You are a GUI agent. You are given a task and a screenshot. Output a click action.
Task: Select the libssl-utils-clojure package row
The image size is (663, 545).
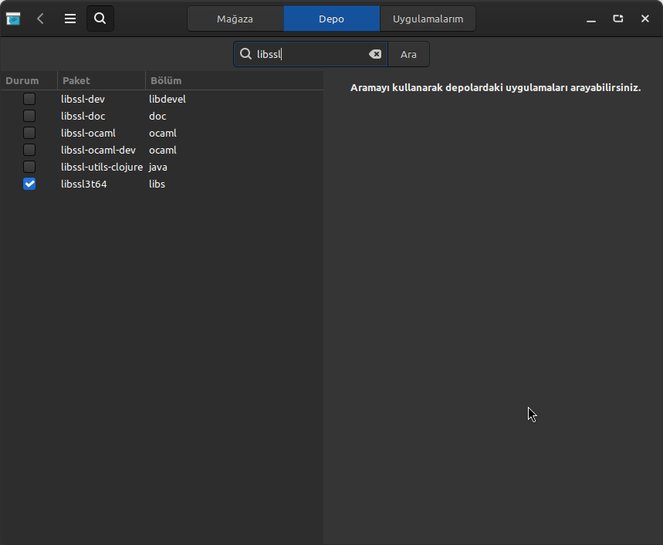(x=102, y=167)
